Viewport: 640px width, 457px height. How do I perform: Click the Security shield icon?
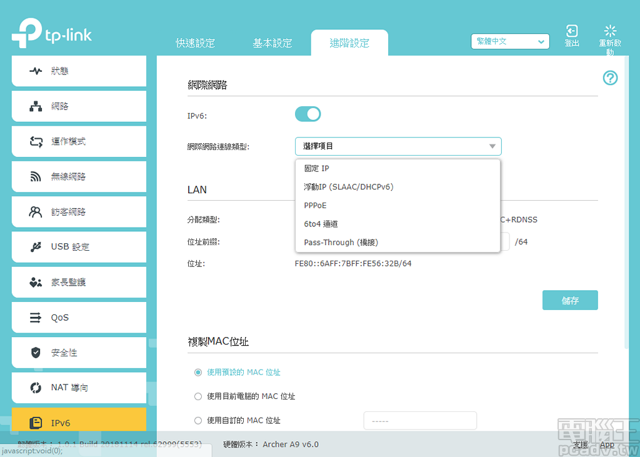[36, 353]
